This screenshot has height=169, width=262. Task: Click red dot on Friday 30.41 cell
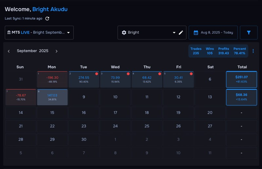coord(191,74)
